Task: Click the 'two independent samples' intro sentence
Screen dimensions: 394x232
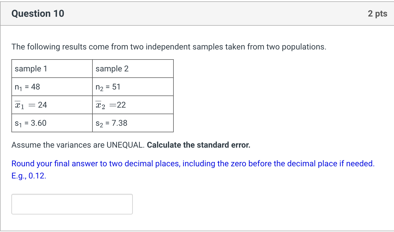Action: coord(169,47)
